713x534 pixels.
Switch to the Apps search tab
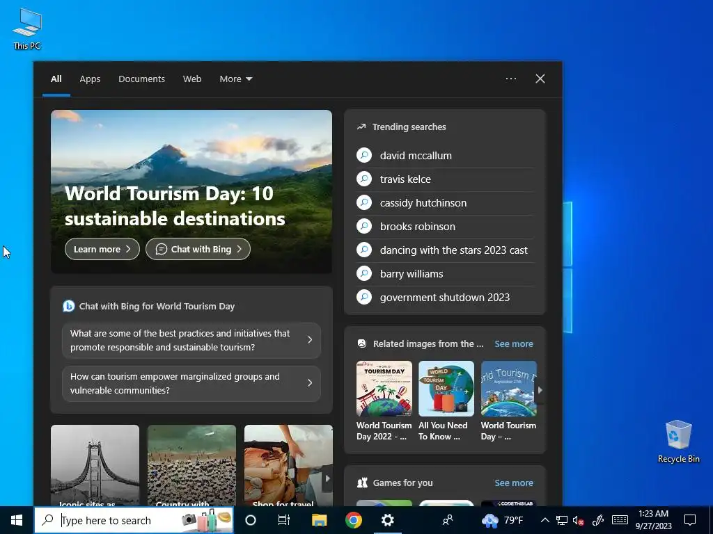(90, 79)
